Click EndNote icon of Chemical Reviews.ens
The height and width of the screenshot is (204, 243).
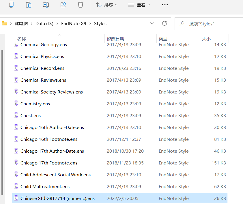coord(16,80)
